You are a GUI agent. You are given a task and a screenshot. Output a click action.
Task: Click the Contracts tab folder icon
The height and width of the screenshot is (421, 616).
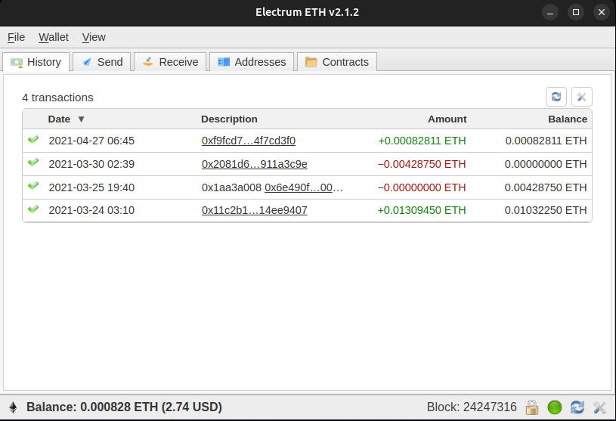pyautogui.click(x=311, y=62)
